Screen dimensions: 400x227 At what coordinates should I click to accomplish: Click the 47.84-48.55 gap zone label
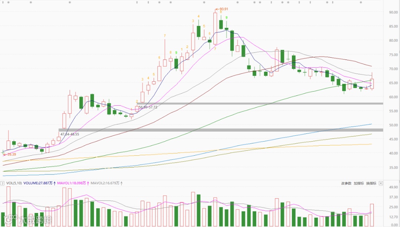pyautogui.click(x=70, y=134)
